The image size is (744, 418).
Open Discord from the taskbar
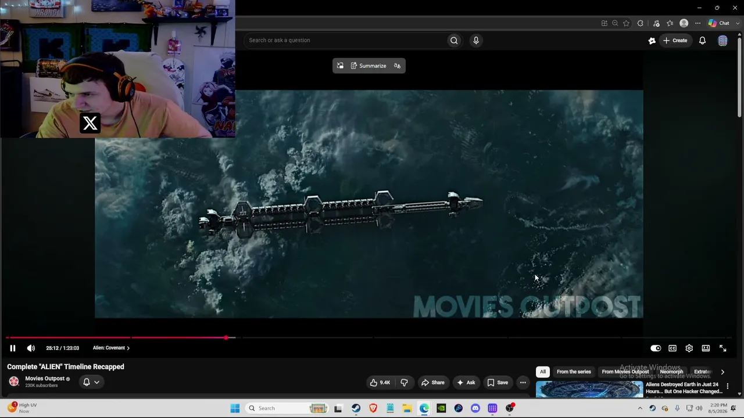tap(475, 408)
